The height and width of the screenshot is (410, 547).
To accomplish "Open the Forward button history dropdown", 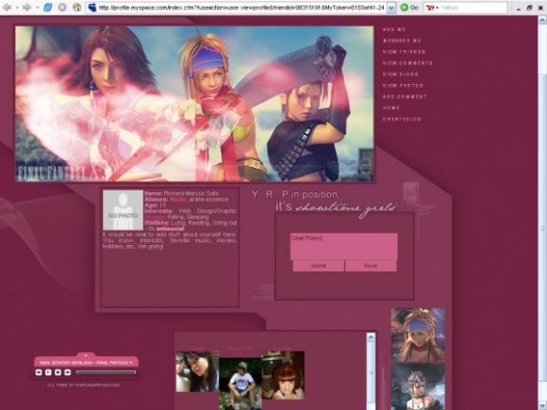I will [x=37, y=8].
